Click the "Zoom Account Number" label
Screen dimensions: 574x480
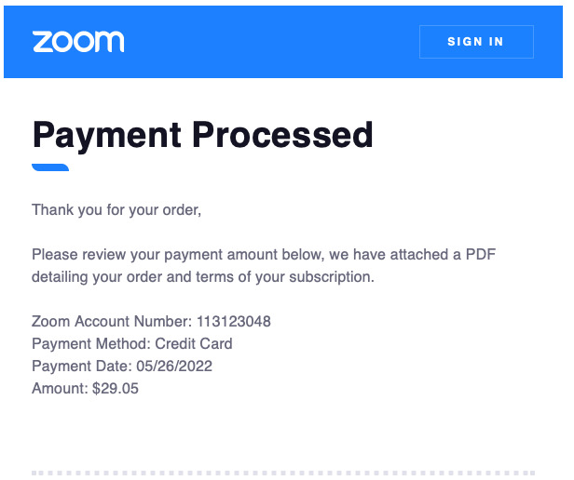pyautogui.click(x=112, y=321)
